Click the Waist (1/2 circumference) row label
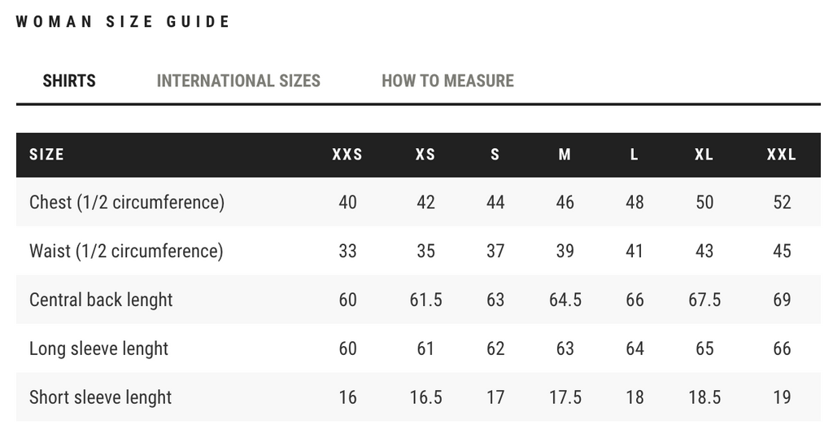The height and width of the screenshot is (447, 833). 126,251
